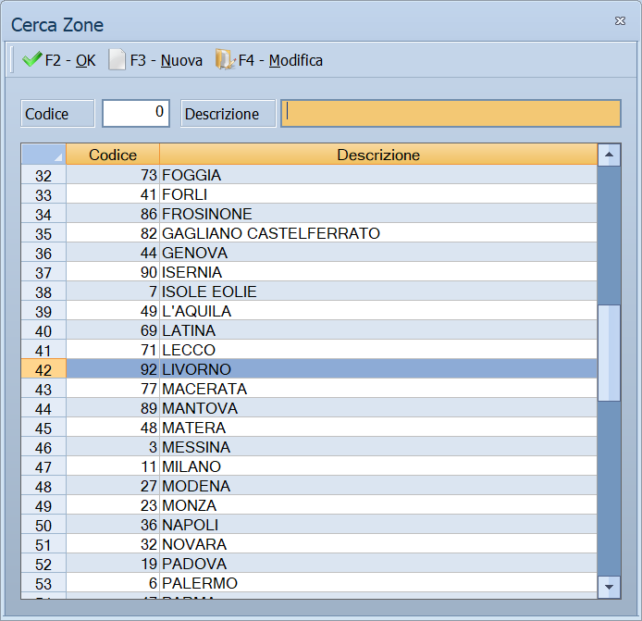Click code cell 73 in FOGGIA row

(113, 175)
